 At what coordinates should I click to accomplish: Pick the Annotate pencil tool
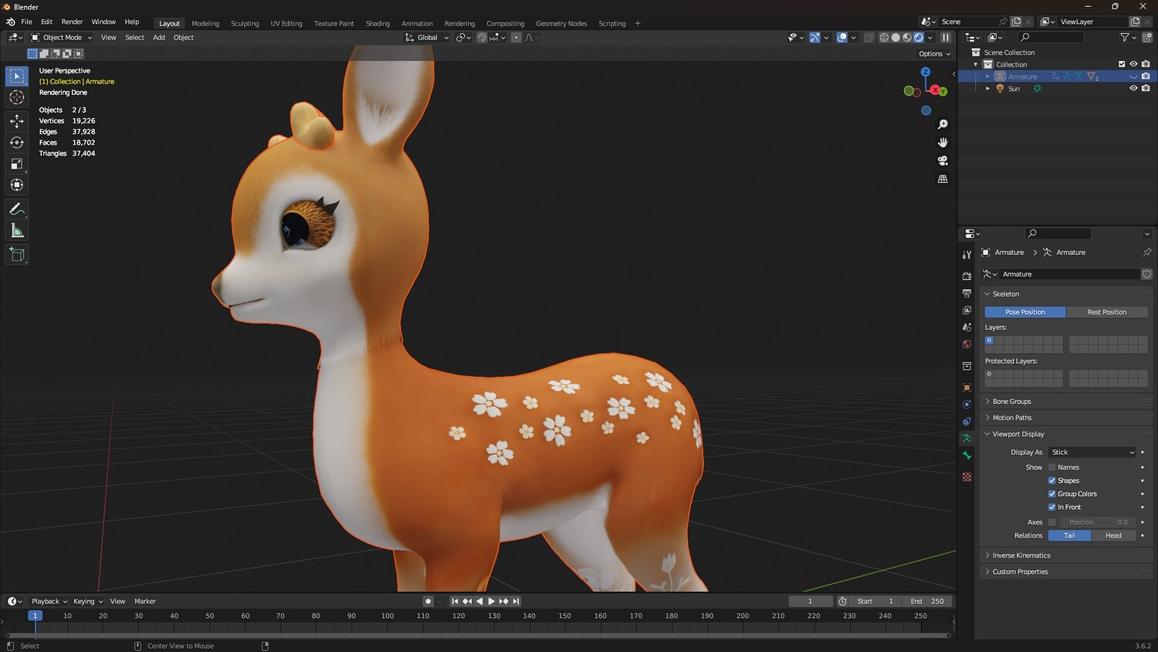pyautogui.click(x=17, y=209)
